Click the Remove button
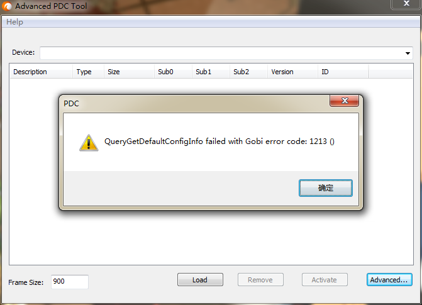Image resolution: width=422 pixels, height=305 pixels. point(260,280)
